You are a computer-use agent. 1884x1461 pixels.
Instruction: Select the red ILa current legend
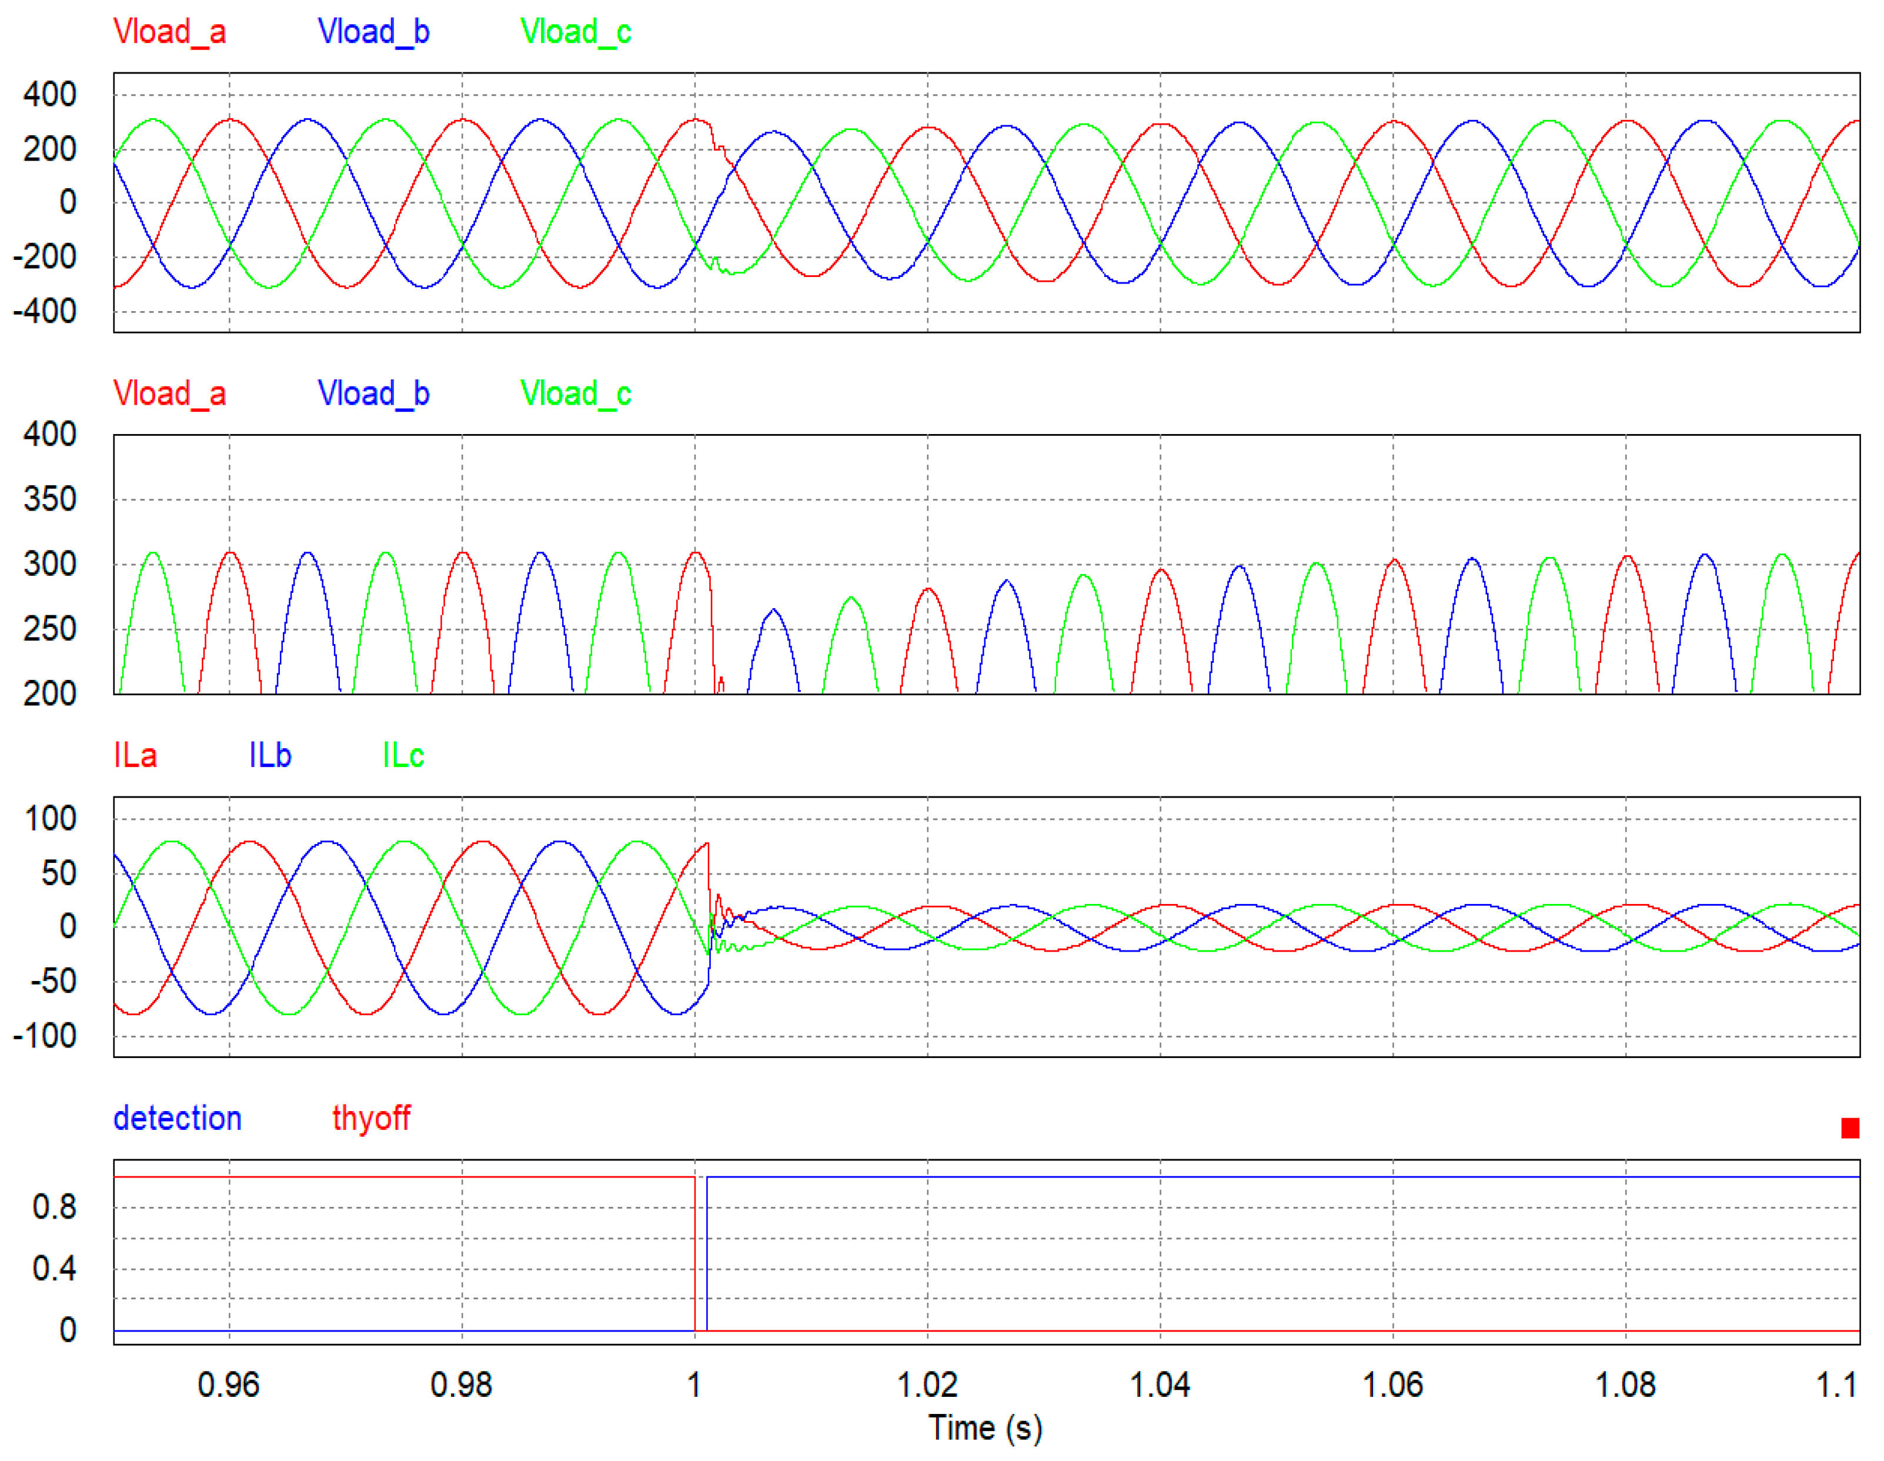click(135, 755)
